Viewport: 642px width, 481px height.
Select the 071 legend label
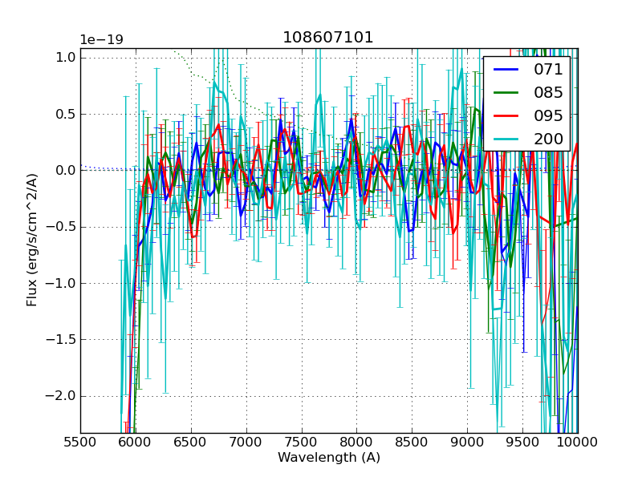[x=548, y=70]
